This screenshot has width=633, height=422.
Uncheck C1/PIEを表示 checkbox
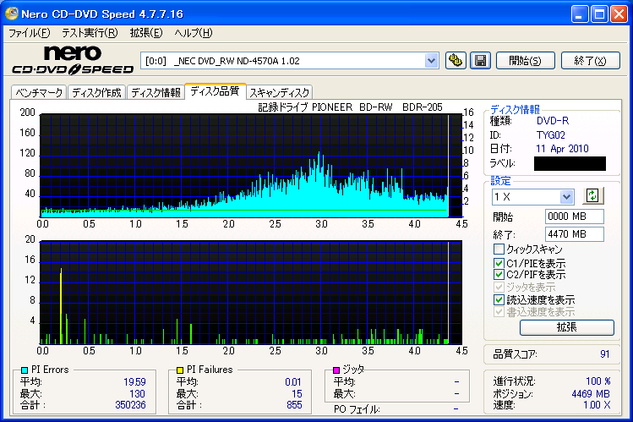pos(499,263)
